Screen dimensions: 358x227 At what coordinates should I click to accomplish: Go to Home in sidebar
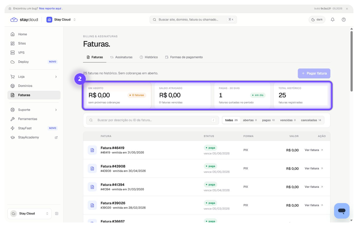pyautogui.click(x=34, y=34)
